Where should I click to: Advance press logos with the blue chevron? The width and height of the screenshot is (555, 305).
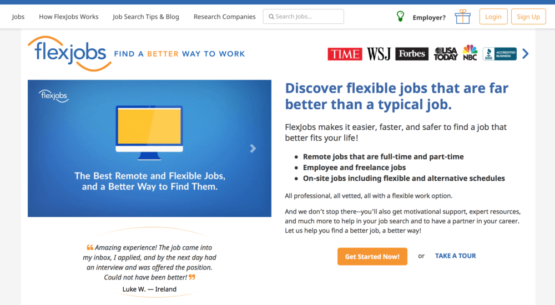pyautogui.click(x=526, y=54)
